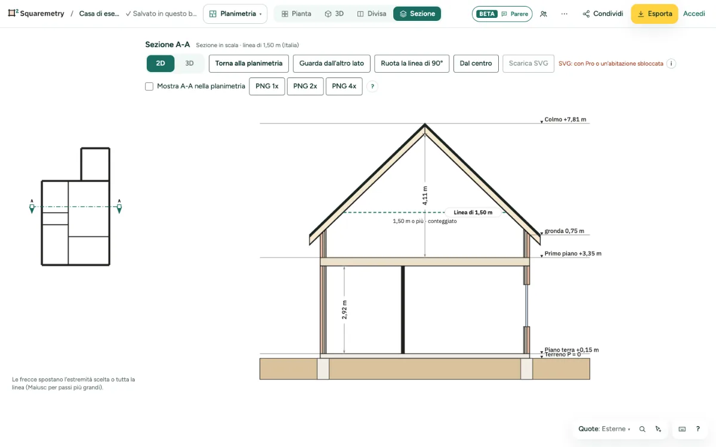Open the bottom-right help question mark
Image resolution: width=716 pixels, height=447 pixels.
[698, 429]
